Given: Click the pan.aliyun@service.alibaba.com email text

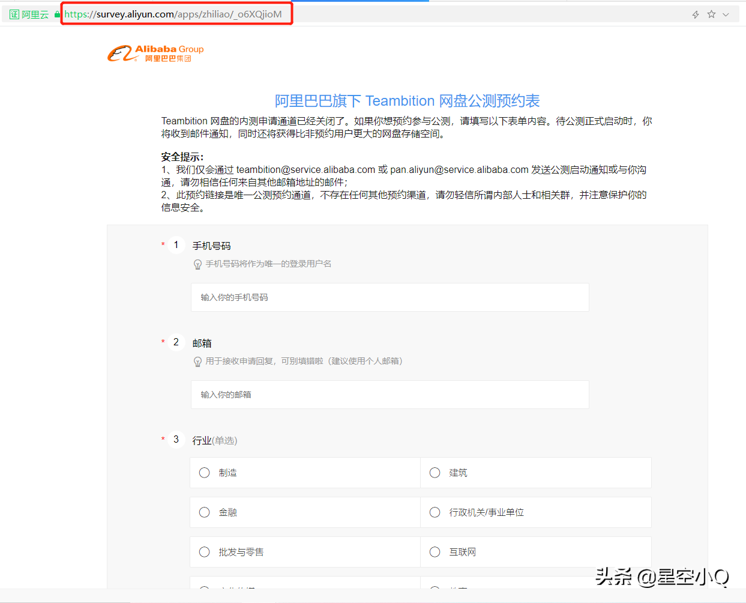Looking at the screenshot, I should click(x=459, y=170).
